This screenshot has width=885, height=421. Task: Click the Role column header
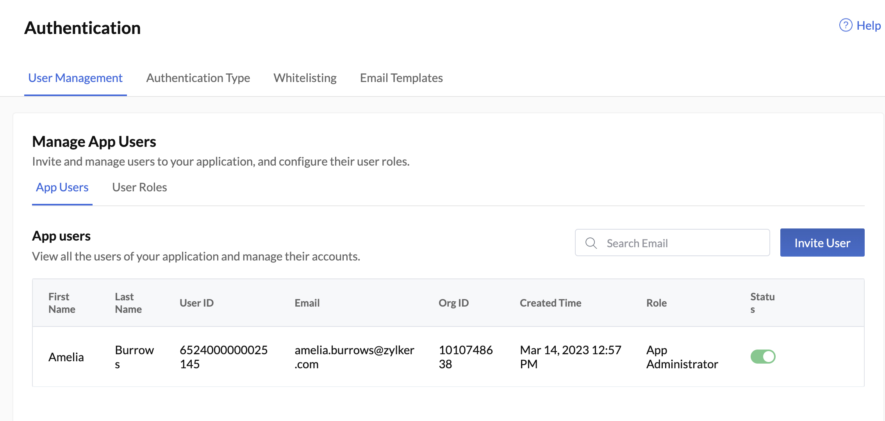click(656, 303)
